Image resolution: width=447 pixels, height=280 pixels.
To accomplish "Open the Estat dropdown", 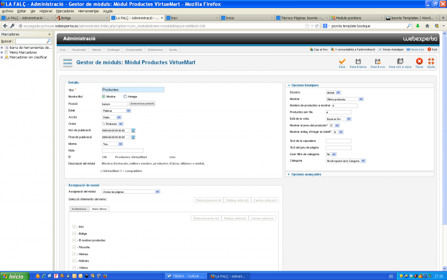I will point(116,111).
